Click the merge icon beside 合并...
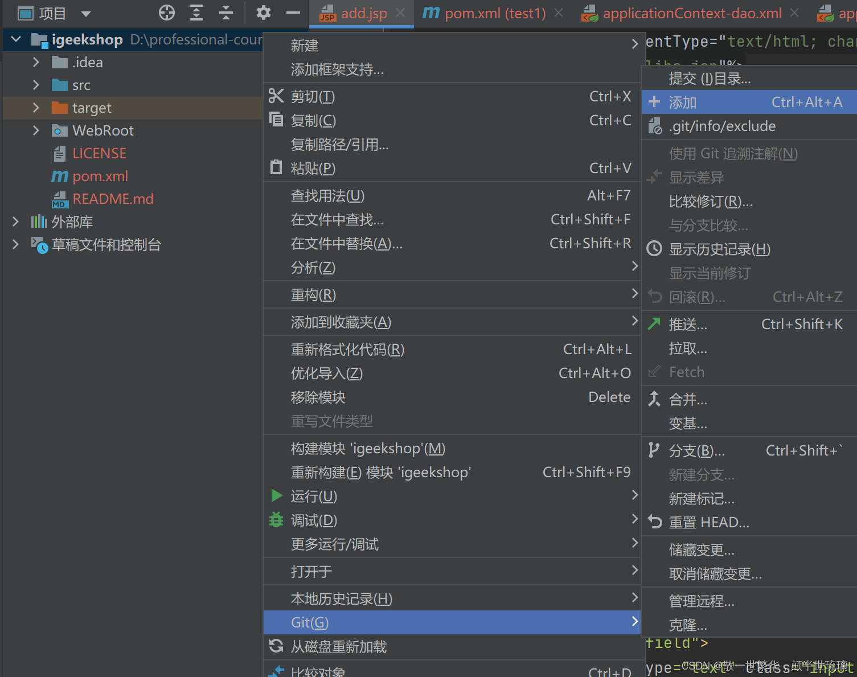Image resolution: width=857 pixels, height=677 pixels. point(655,399)
